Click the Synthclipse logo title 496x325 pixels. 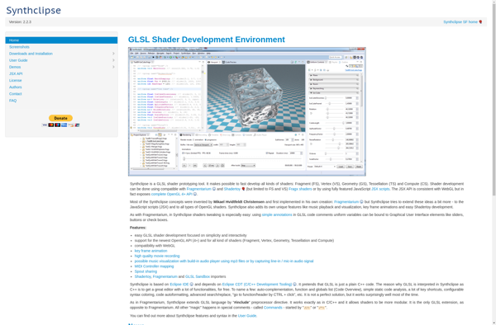34,11
